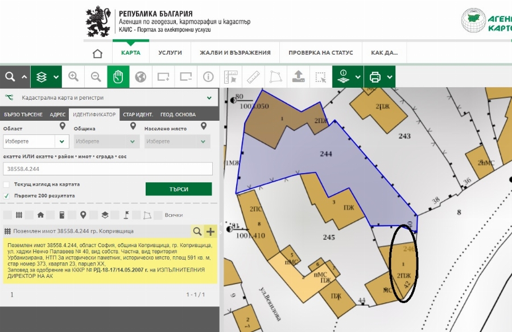Click the globe full extent icon
This screenshot has width=512, height=332.
pyautogui.click(x=141, y=77)
